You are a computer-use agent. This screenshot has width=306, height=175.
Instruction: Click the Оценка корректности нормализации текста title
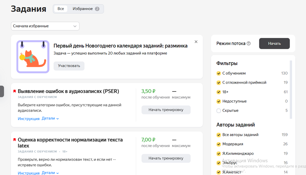pyautogui.click(x=70, y=143)
